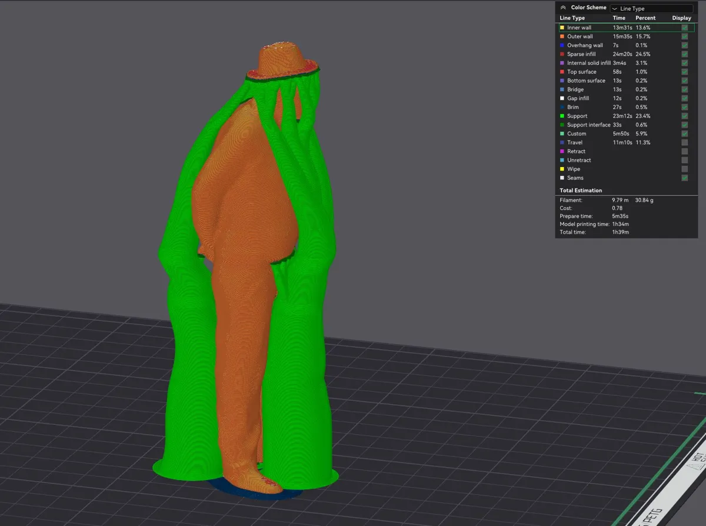Select the Inner wall row label
The image size is (706, 526).
click(x=579, y=28)
